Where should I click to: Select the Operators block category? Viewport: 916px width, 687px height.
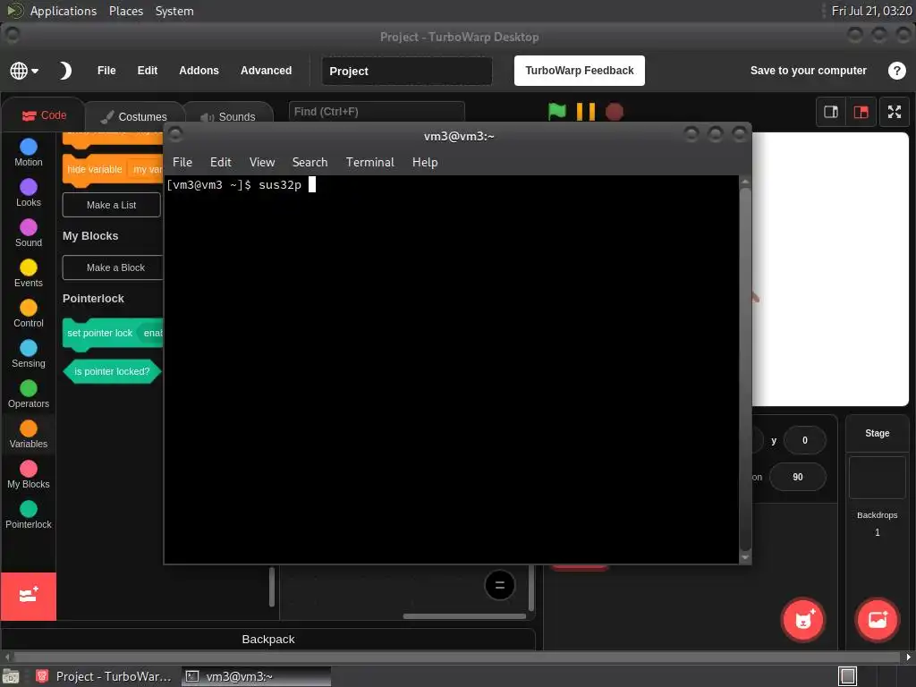point(28,394)
